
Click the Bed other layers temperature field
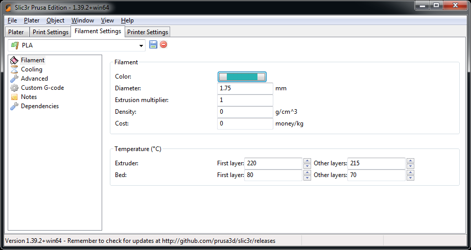click(x=376, y=176)
